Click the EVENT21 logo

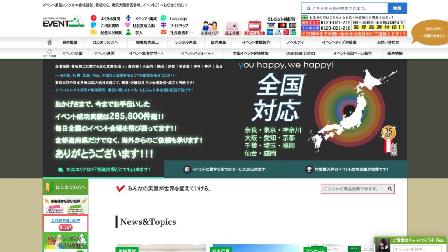point(63,22)
